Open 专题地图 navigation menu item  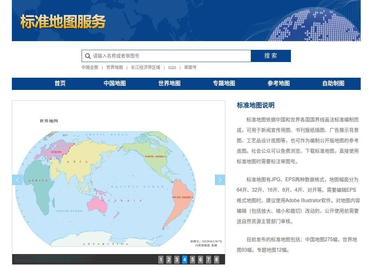click(224, 83)
